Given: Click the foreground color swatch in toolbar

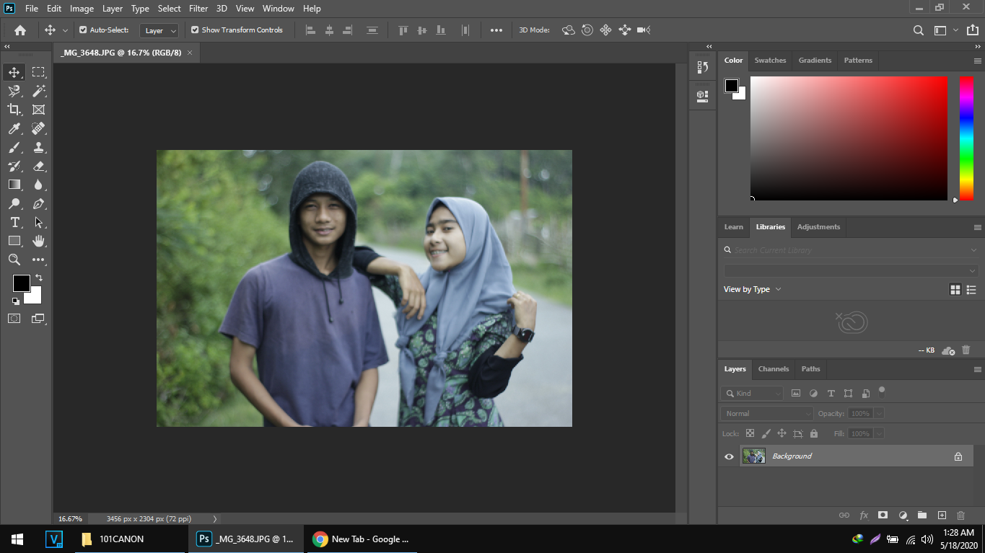Looking at the screenshot, I should 21,283.
